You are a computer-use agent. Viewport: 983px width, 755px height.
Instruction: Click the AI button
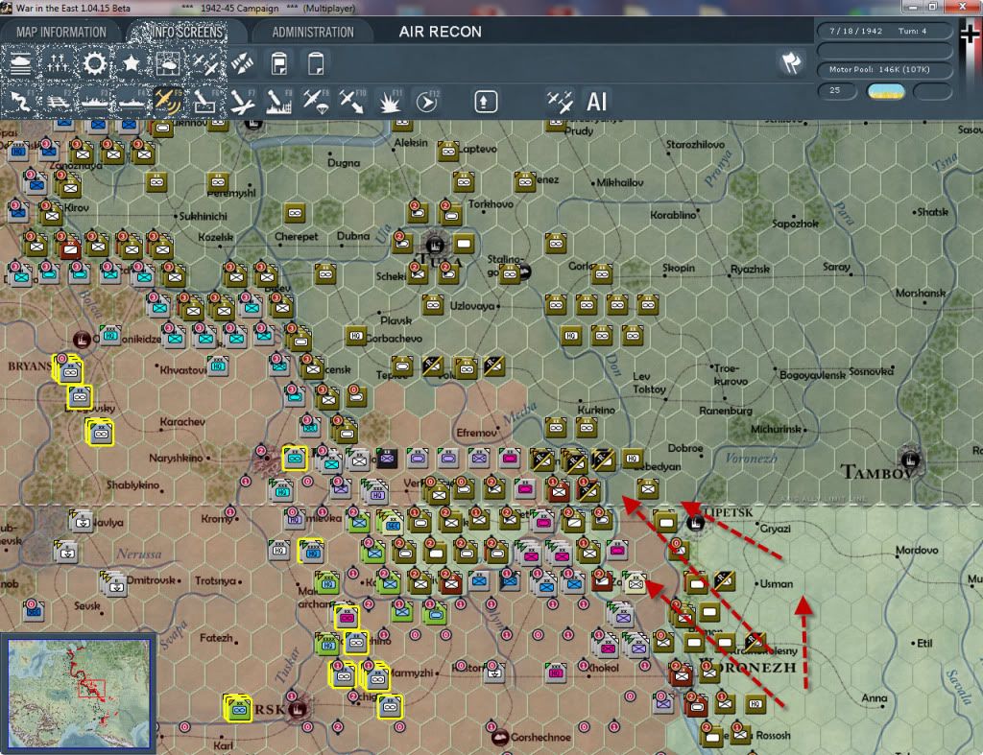pos(596,102)
